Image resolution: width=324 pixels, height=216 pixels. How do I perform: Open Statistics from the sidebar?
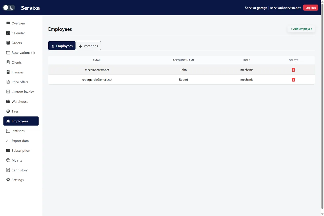coord(21,131)
